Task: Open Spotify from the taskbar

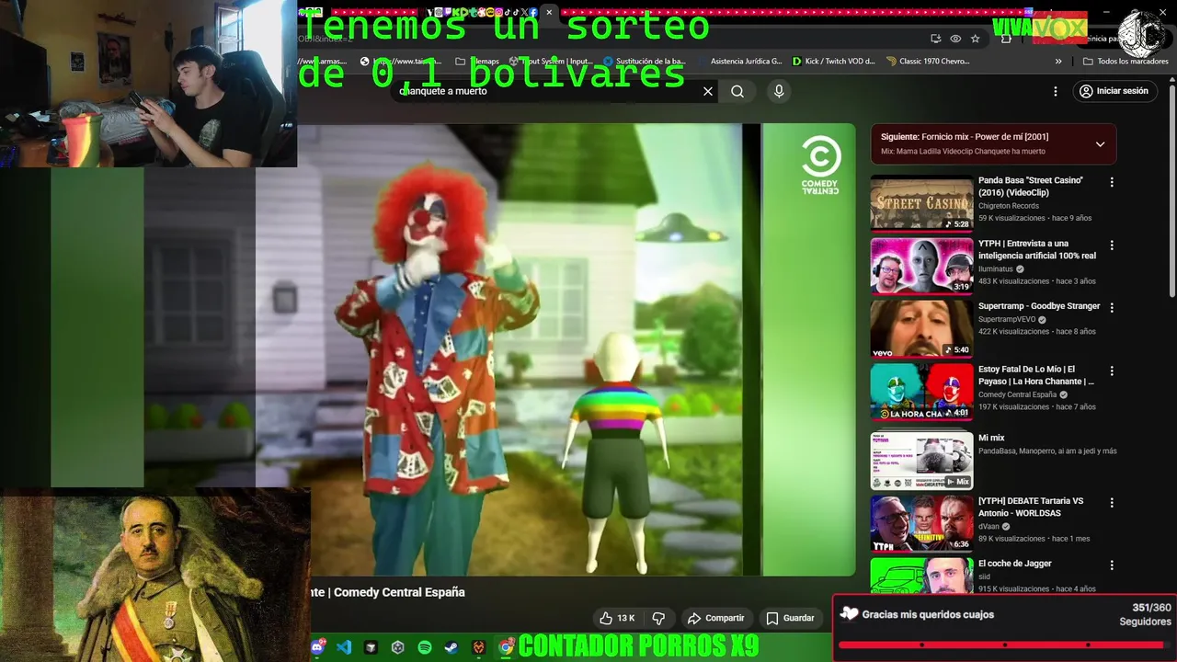Action: tap(425, 647)
